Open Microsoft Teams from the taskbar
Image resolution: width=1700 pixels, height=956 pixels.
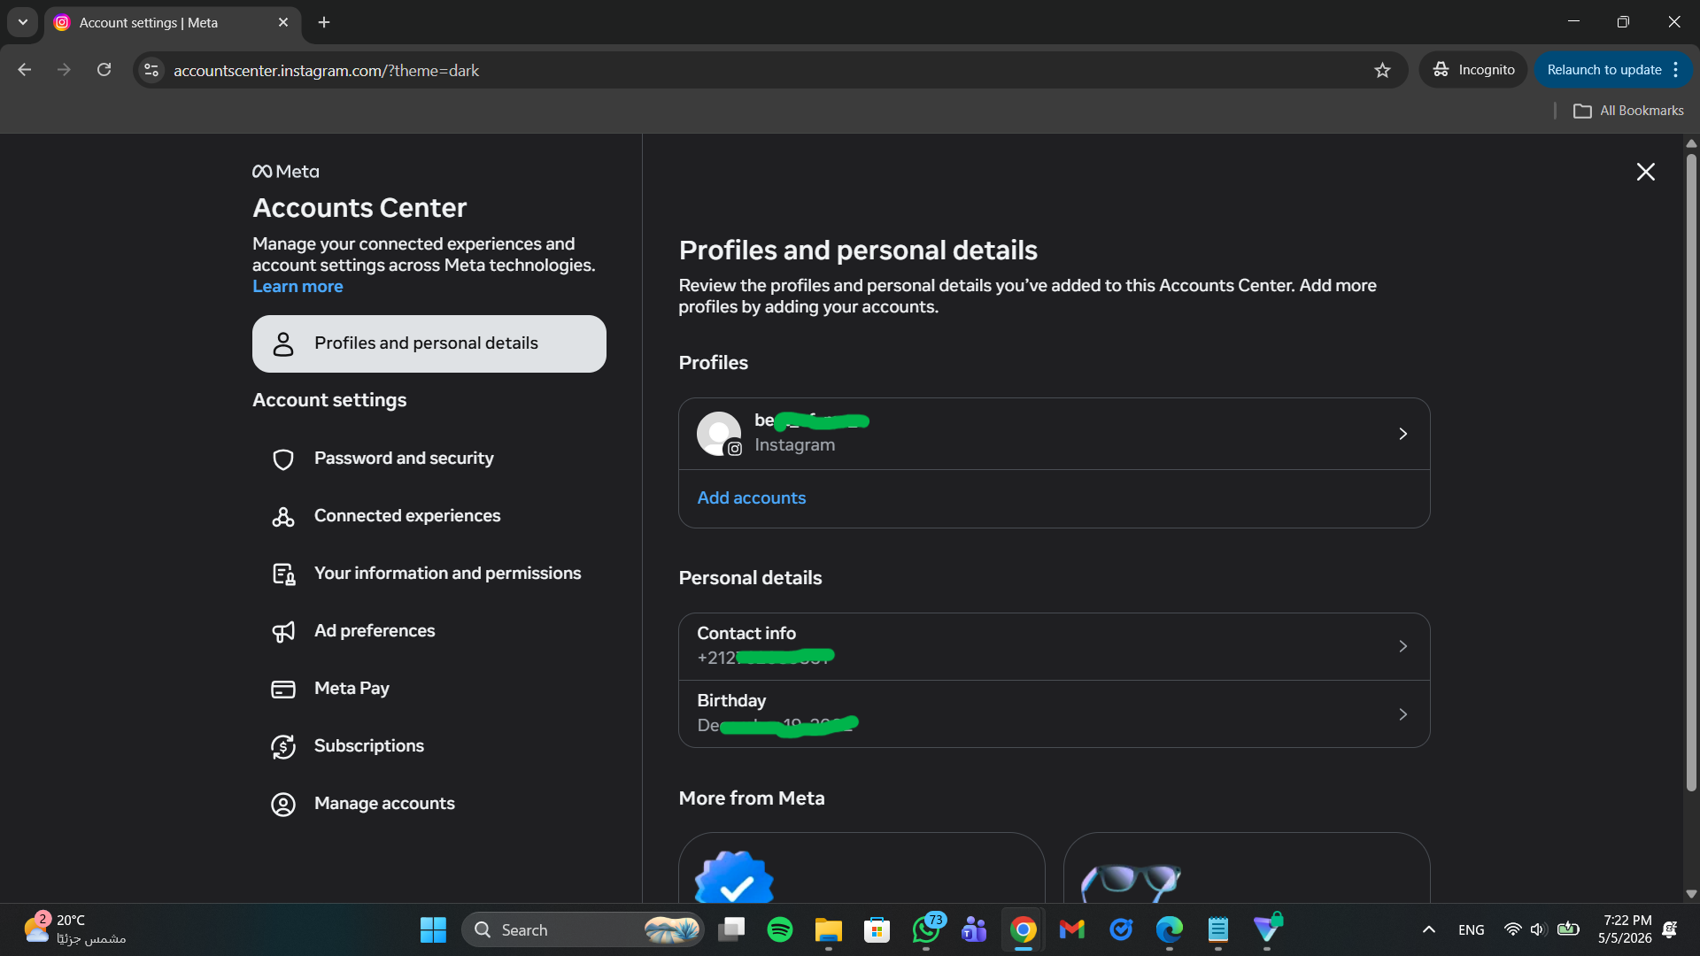[x=975, y=930]
